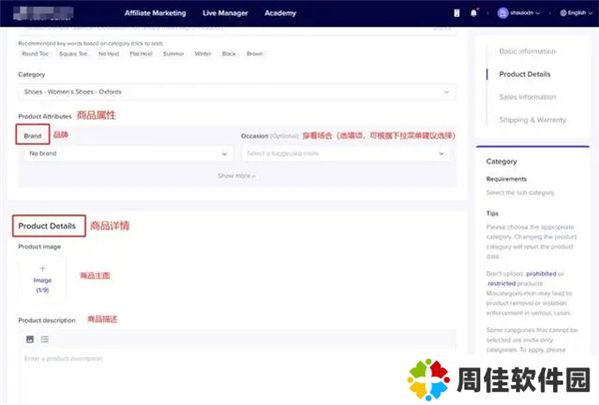
Task: Click the notification bell icon
Action: (473, 13)
